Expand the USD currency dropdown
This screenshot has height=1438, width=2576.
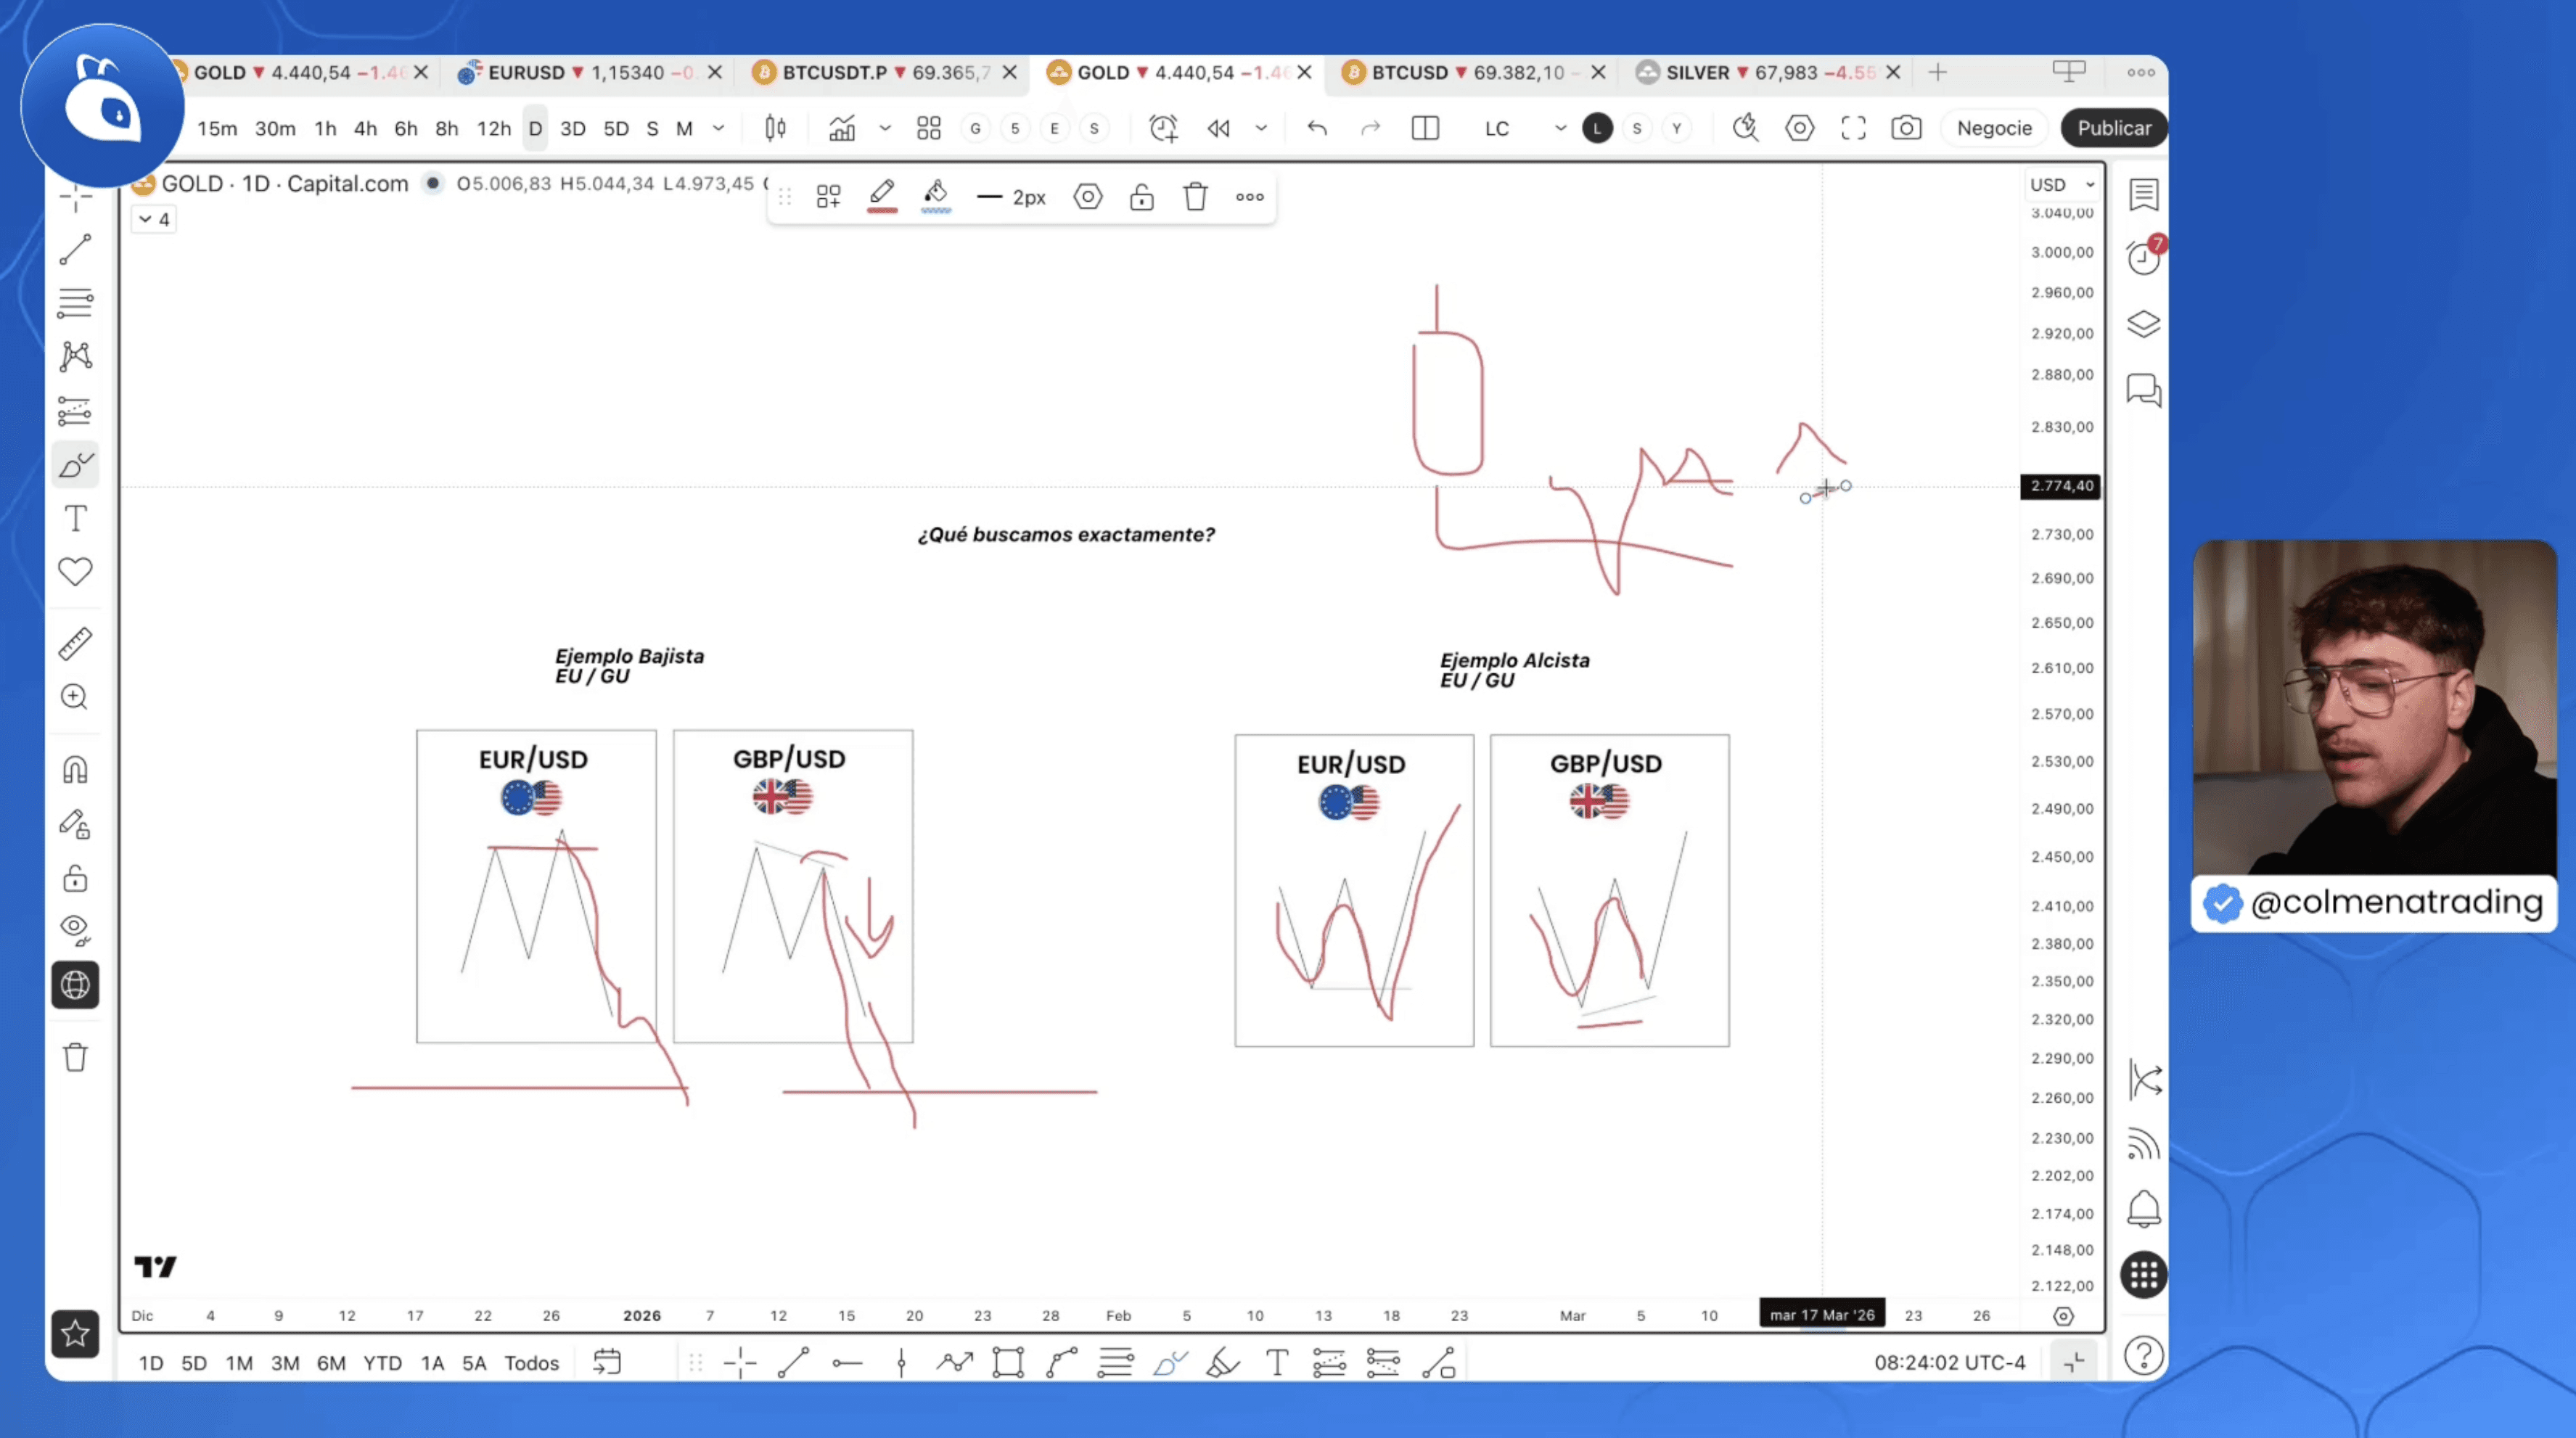pos(2061,185)
